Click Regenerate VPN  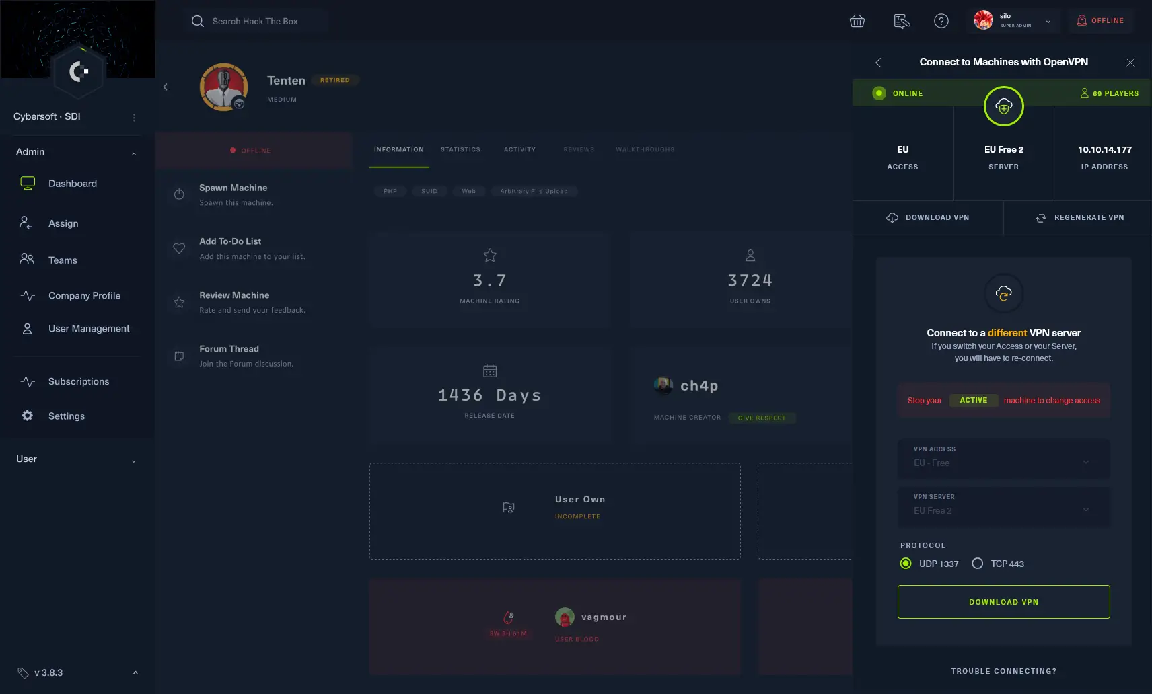(1079, 217)
